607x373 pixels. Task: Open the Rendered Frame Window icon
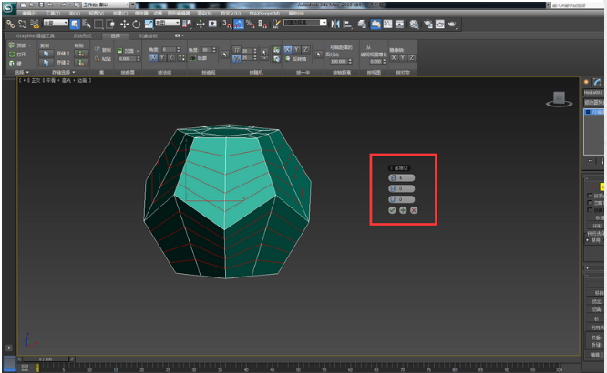(440, 25)
